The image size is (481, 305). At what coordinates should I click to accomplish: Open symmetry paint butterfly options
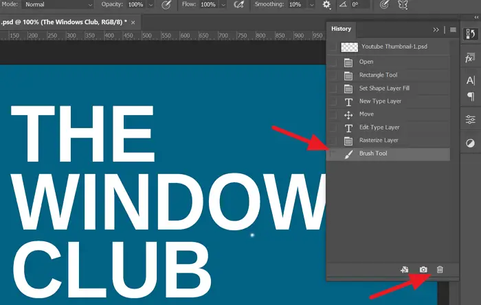tap(403, 5)
